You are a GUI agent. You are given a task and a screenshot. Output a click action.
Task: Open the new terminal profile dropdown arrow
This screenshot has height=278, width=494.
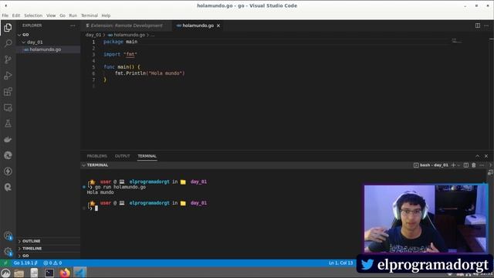458,165
